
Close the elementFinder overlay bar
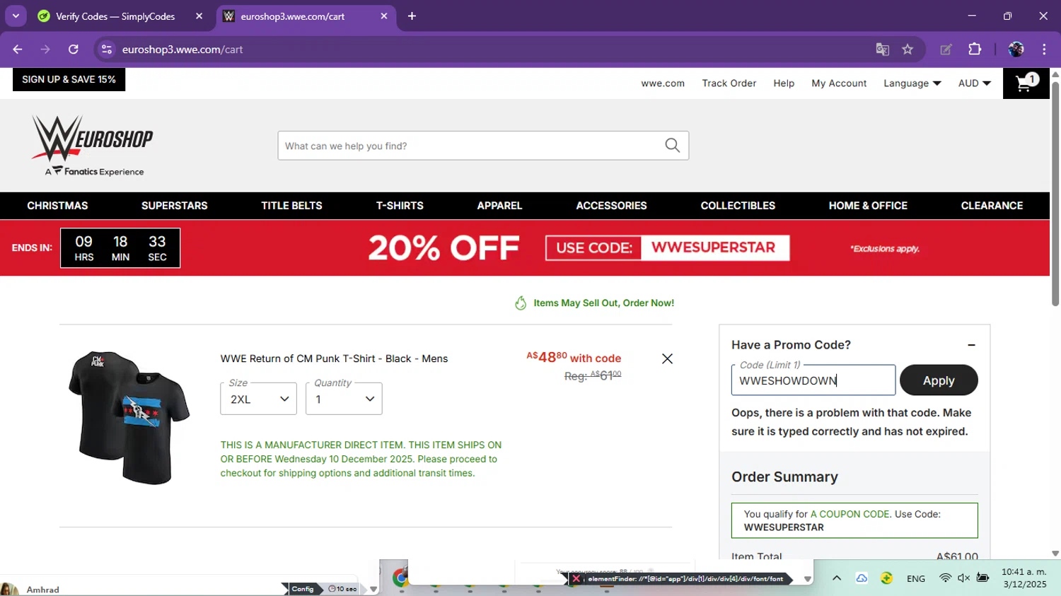[576, 579]
